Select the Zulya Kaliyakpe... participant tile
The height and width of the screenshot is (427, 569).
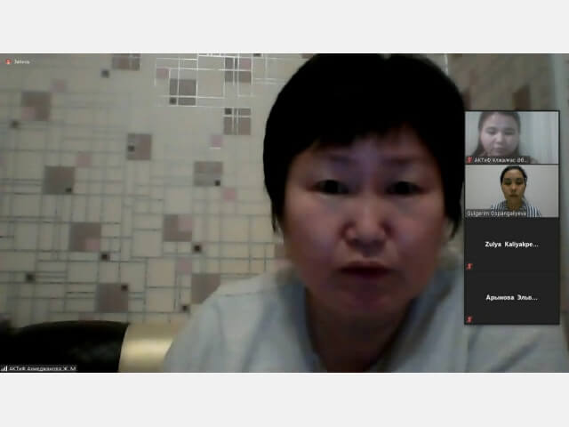click(512, 245)
